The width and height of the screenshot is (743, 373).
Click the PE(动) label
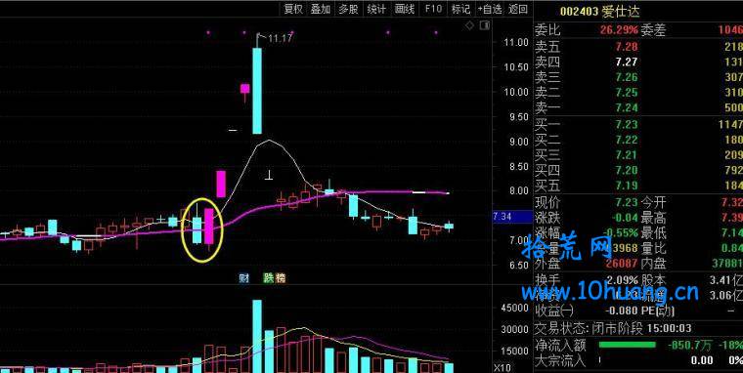tap(658, 311)
